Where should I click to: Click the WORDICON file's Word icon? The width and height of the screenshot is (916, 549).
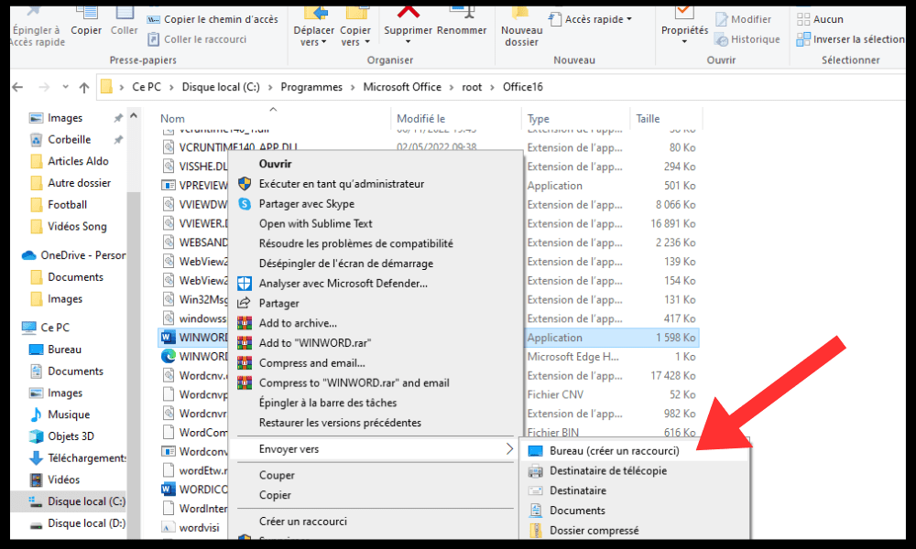(x=169, y=489)
